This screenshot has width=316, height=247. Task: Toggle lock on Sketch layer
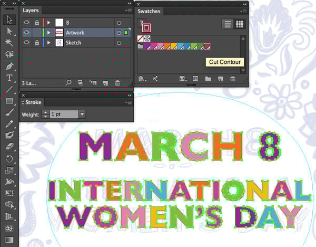pyautogui.click(x=37, y=43)
